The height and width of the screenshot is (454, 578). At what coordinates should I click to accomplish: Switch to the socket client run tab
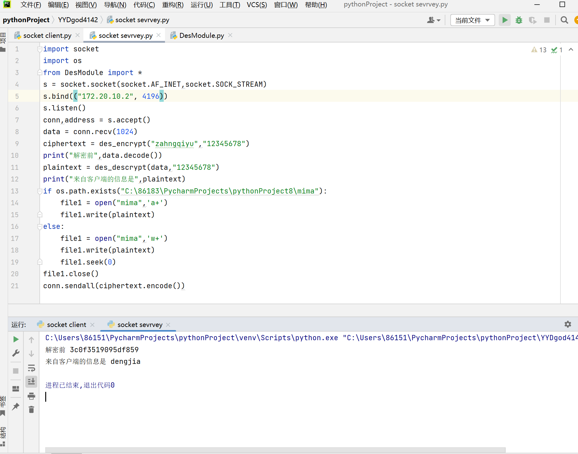click(x=66, y=325)
